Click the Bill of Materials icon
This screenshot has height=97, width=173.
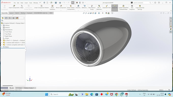click(99, 7)
